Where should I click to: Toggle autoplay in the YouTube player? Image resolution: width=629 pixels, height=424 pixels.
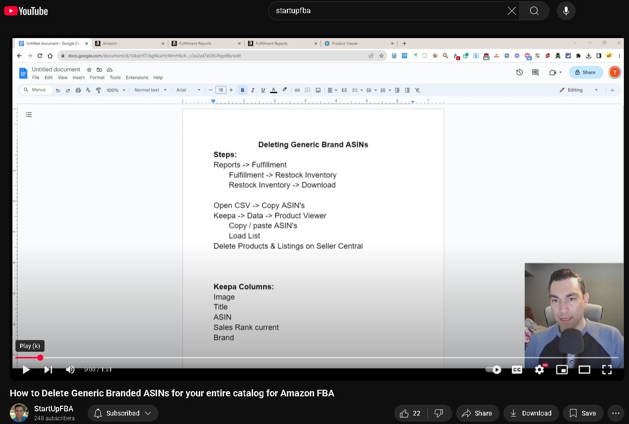coord(492,369)
